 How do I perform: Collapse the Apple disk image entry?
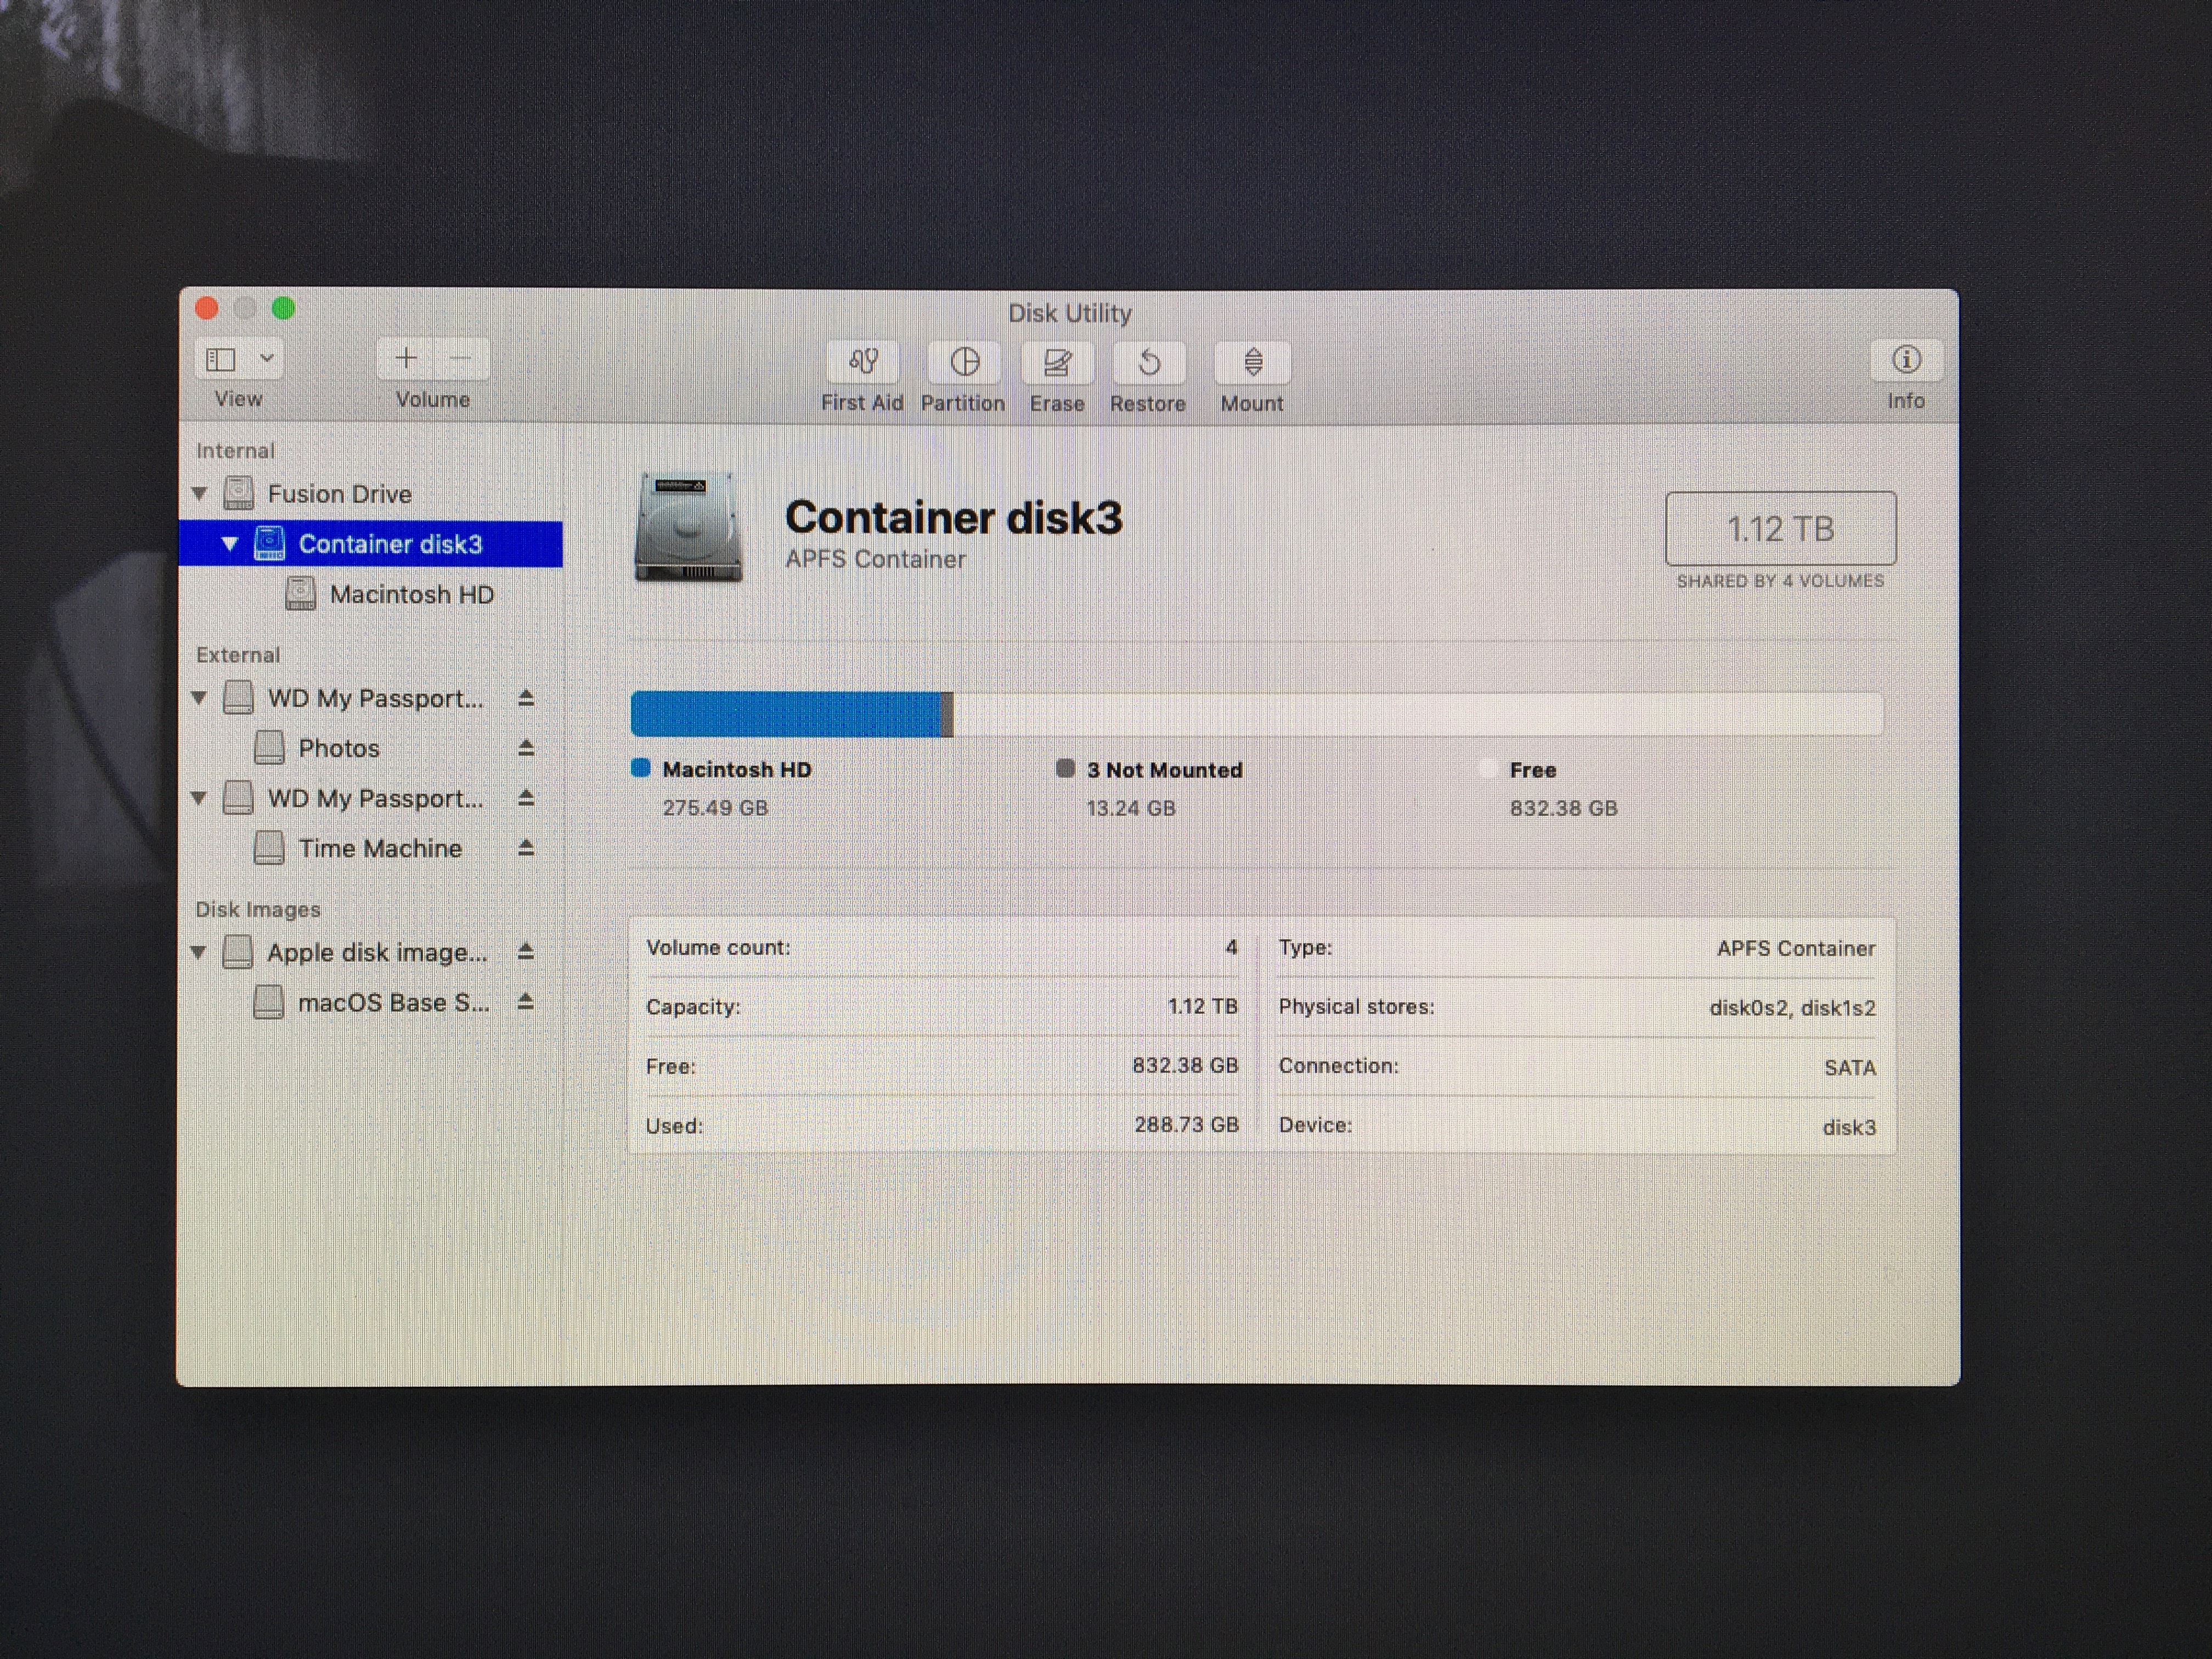coord(199,952)
